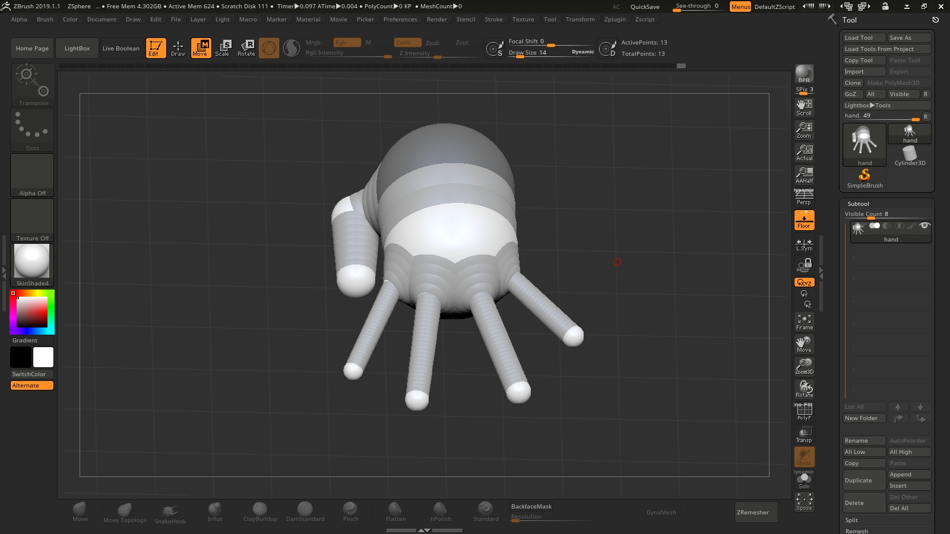
Task: Click the AAHalf icon
Action: [x=804, y=175]
